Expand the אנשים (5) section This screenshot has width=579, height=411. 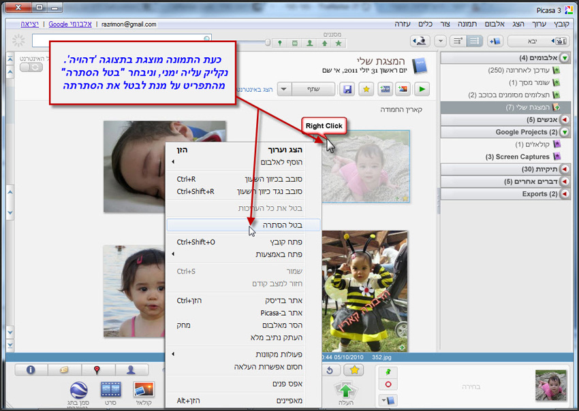(565, 120)
